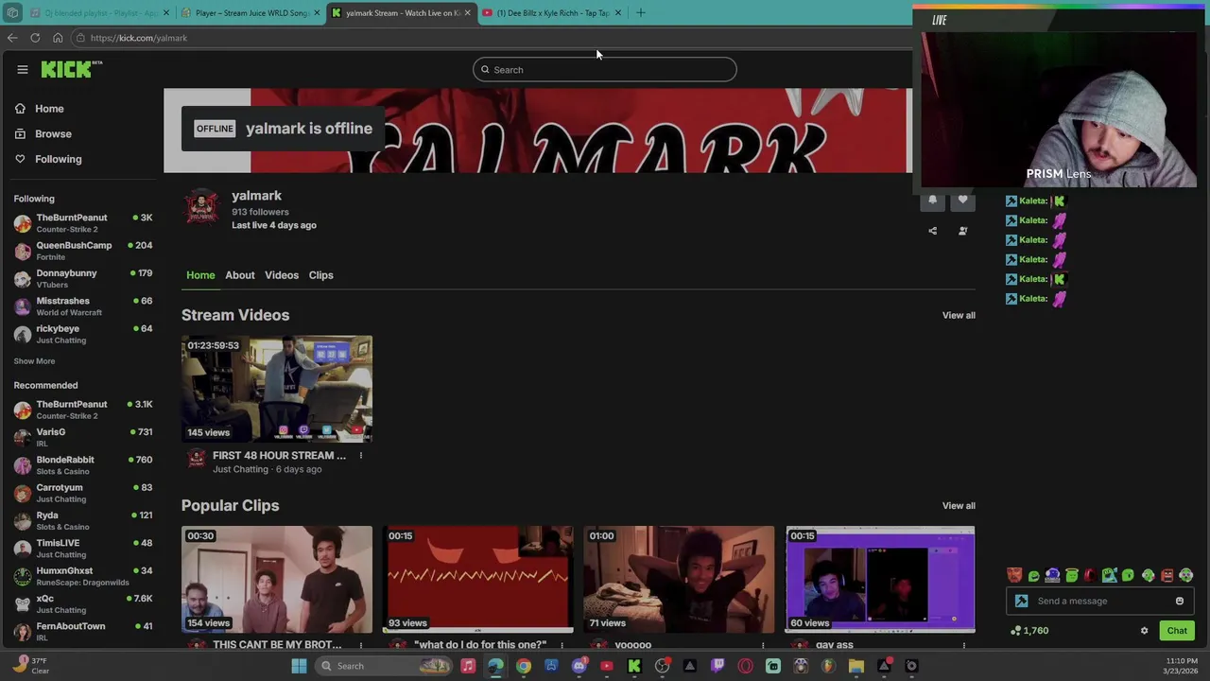Open rickybeye channel in Following
Image resolution: width=1210 pixels, height=681 pixels.
click(83, 334)
